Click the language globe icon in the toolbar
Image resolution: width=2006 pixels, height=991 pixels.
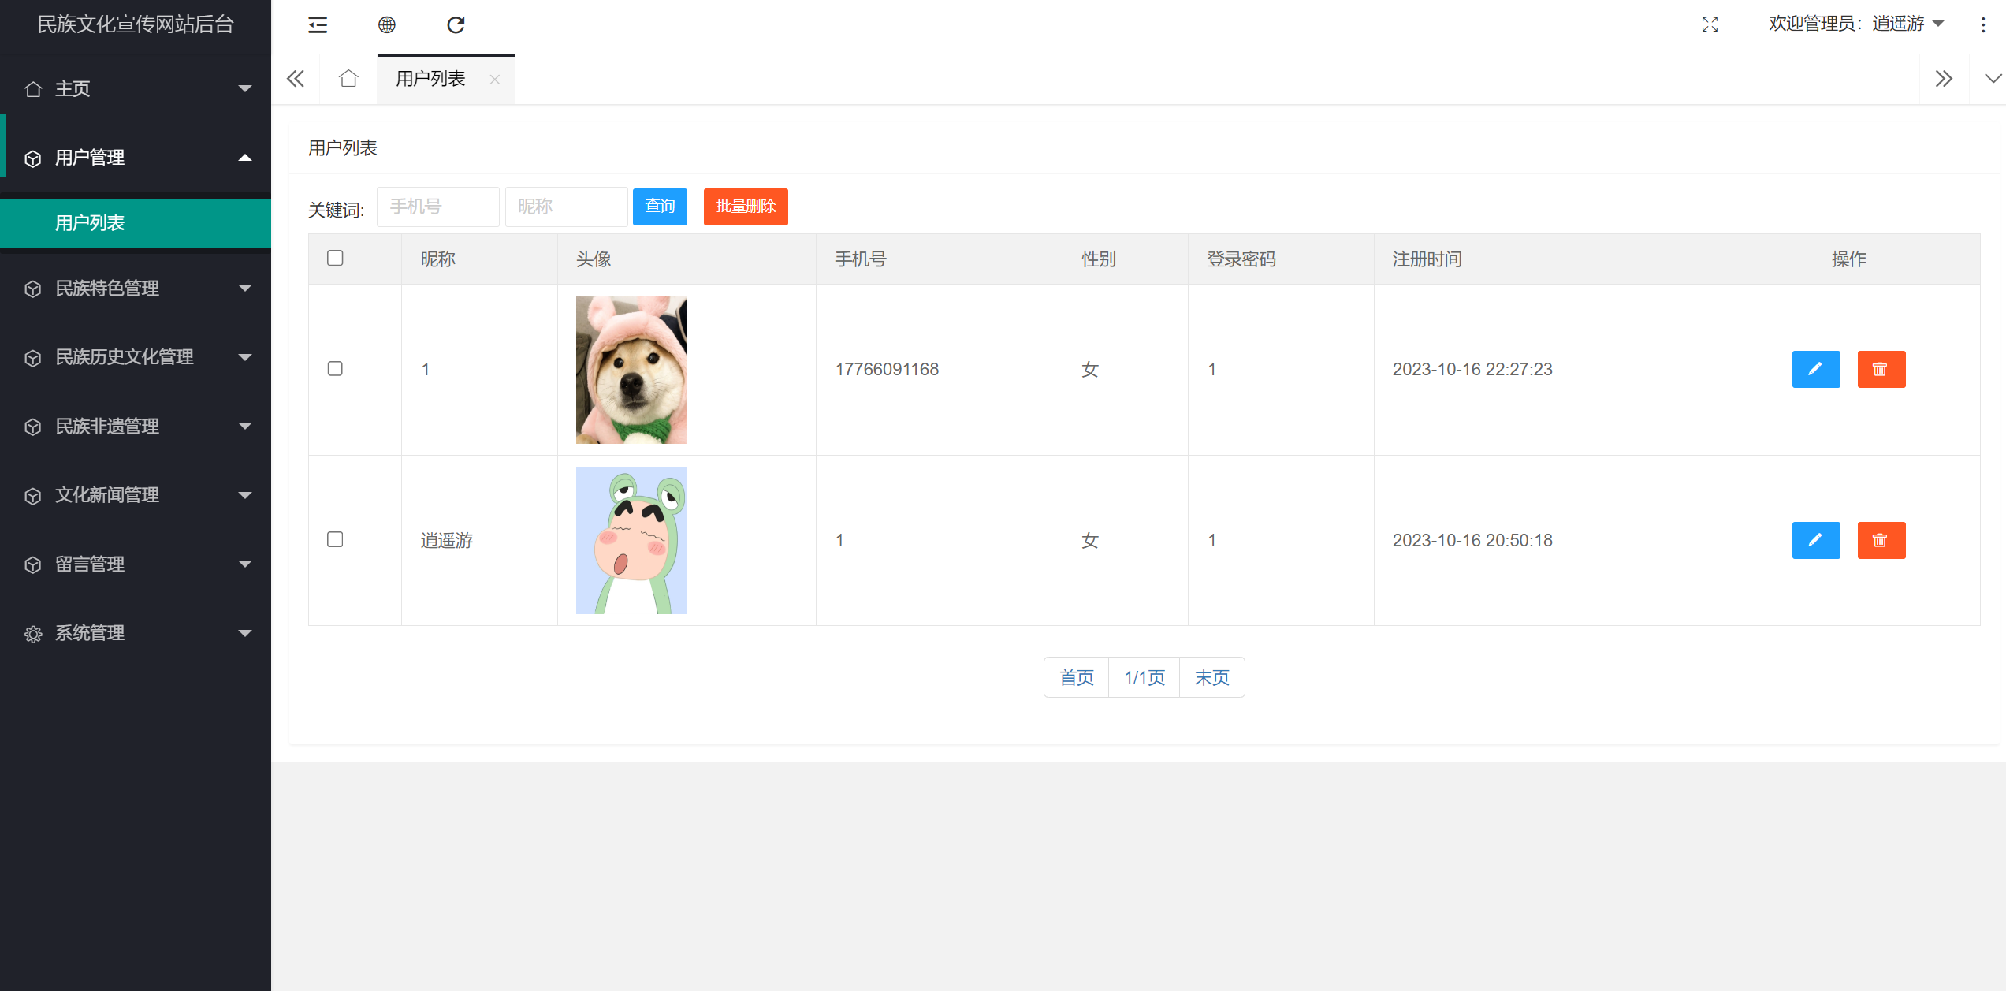pyautogui.click(x=387, y=25)
